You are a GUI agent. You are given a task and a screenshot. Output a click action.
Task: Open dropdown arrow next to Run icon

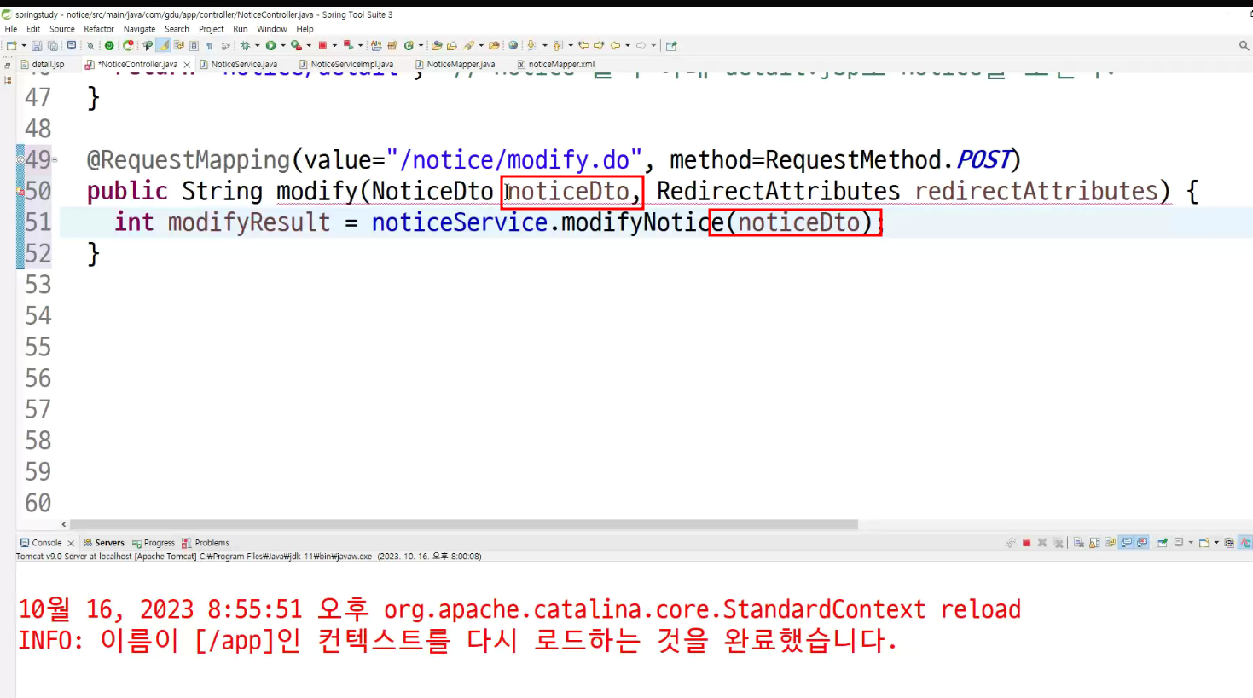click(x=282, y=45)
